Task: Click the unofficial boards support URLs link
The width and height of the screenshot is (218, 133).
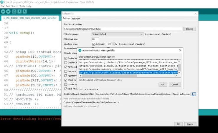Action: coord(100,80)
